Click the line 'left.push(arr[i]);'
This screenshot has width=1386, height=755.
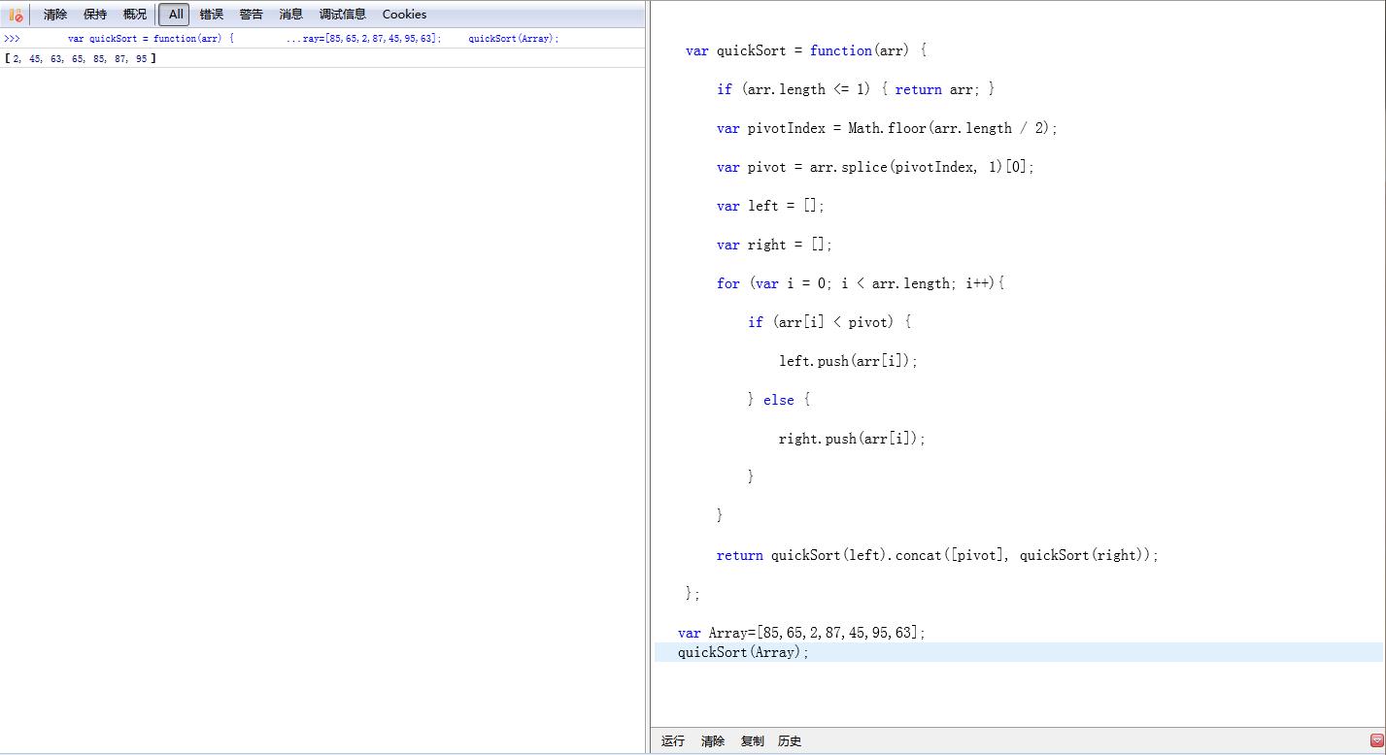click(848, 361)
